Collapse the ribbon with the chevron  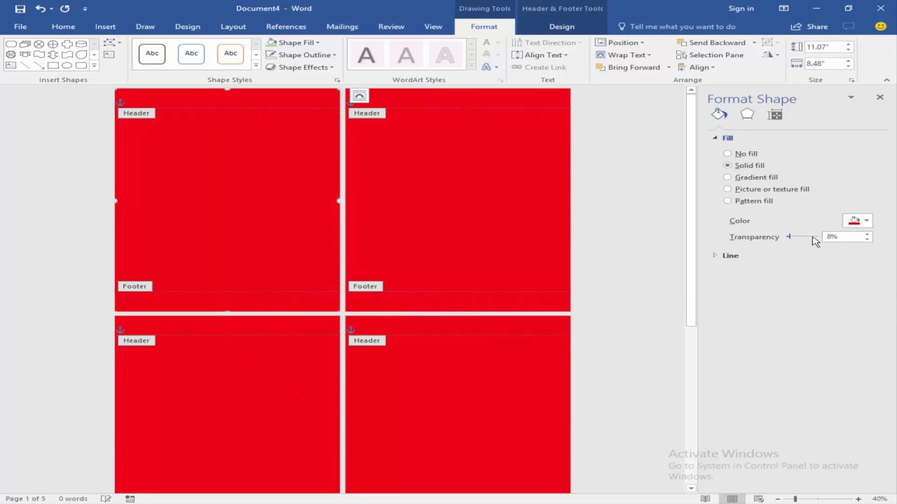pos(888,80)
